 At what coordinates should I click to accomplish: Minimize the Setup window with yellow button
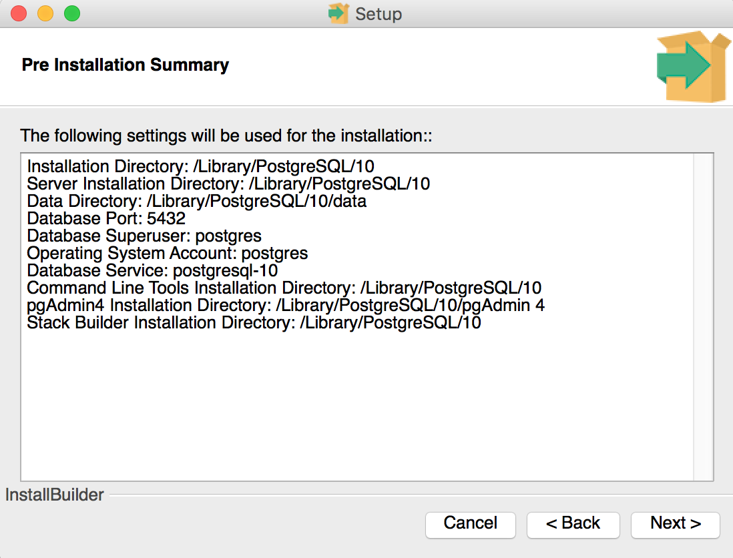(x=45, y=13)
